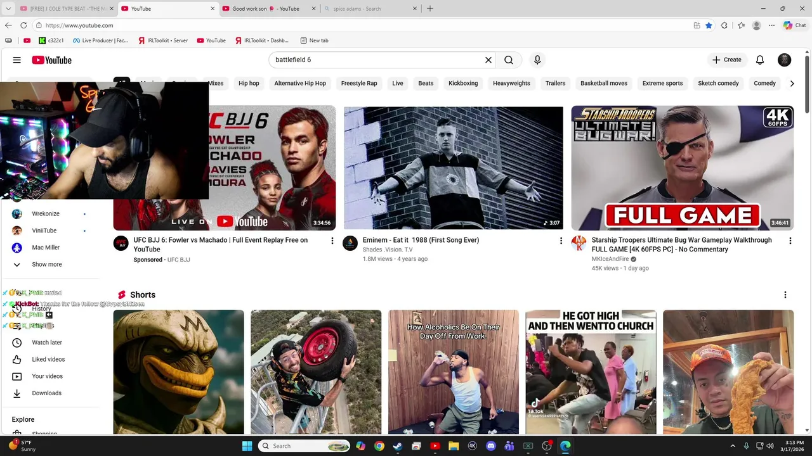Start voice search with the microphone icon
812x456 pixels.
(537, 60)
